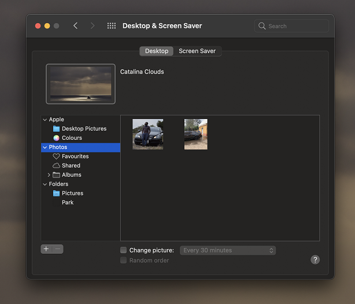This screenshot has height=304, width=355.
Task: Expand the Albums disclosure arrow
Action: point(49,175)
